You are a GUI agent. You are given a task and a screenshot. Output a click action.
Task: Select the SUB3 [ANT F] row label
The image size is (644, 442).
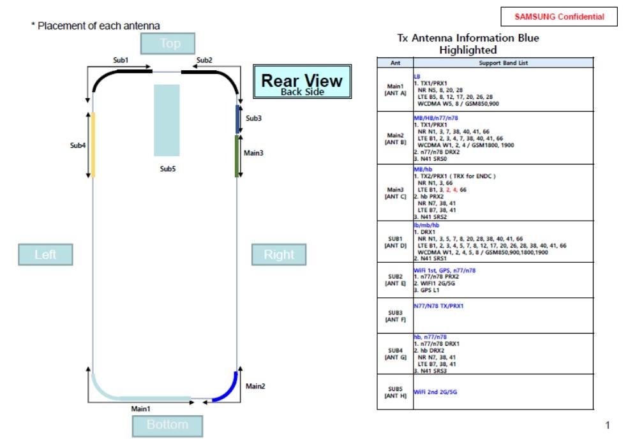click(395, 315)
